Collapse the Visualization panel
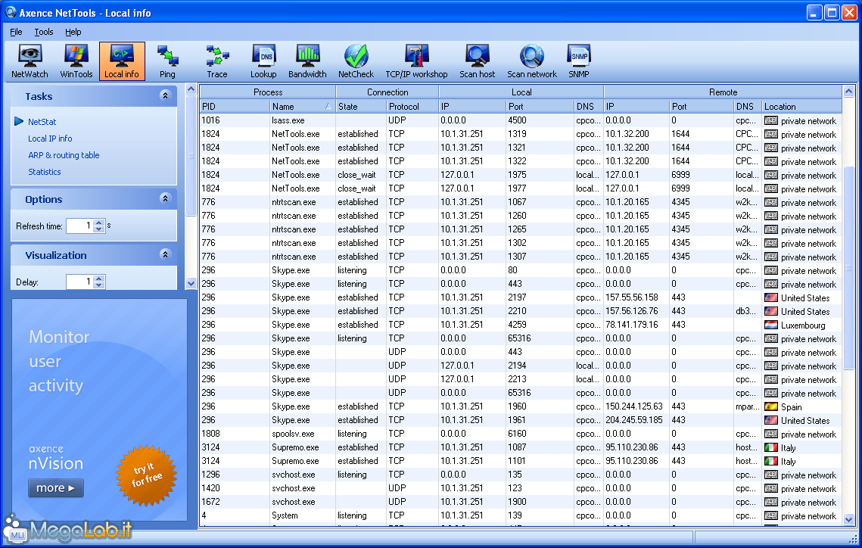This screenshot has width=862, height=548. coord(165,254)
